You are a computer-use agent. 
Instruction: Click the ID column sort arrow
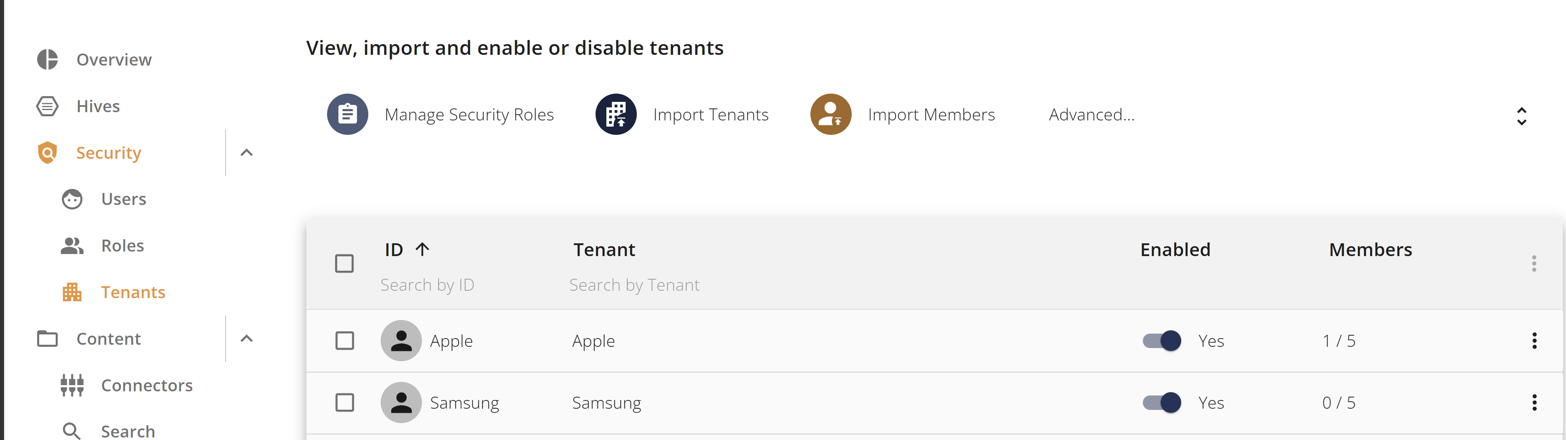pyautogui.click(x=422, y=249)
